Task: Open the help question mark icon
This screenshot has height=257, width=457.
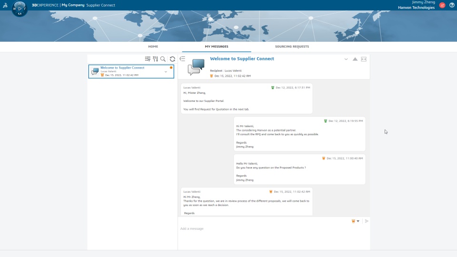Action: [452, 5]
